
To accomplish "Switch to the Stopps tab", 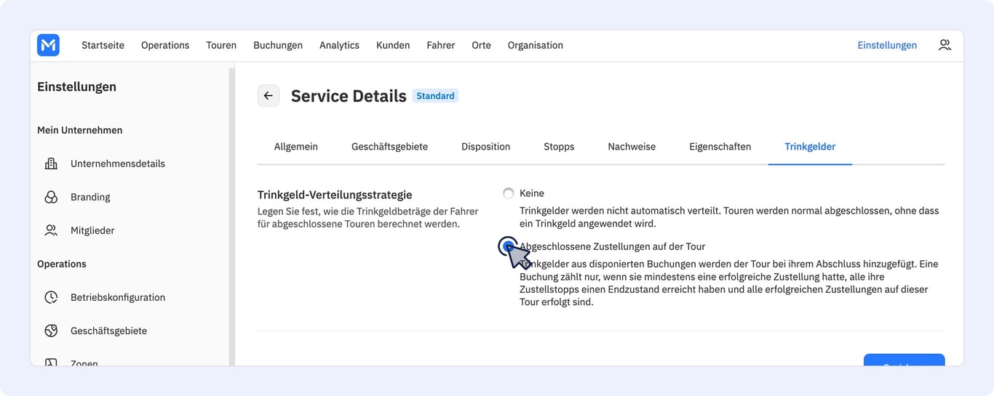I will 559,147.
